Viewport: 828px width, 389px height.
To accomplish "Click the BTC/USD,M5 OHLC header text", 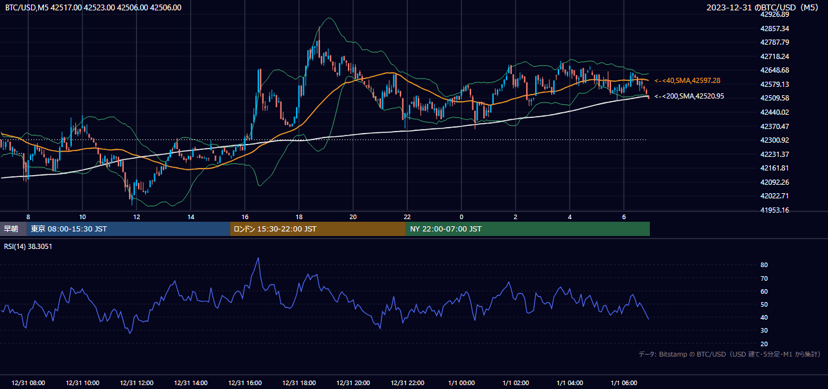I will point(93,8).
